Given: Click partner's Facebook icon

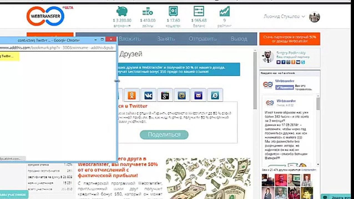Looking at the screenshot, I should point(283,62).
